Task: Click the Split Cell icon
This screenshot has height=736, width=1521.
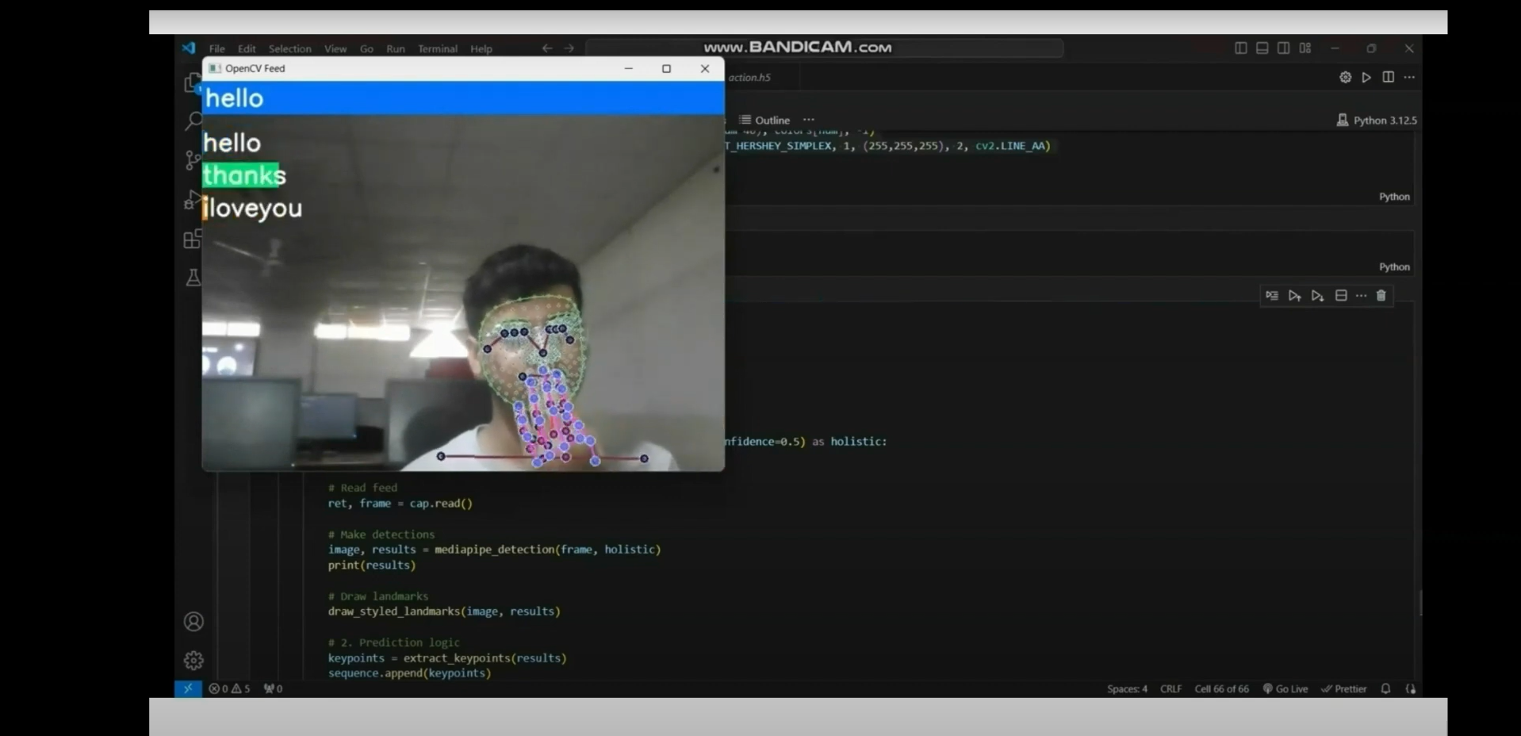Action: click(x=1341, y=296)
